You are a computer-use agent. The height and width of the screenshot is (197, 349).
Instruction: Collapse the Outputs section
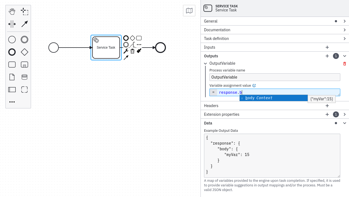click(345, 56)
